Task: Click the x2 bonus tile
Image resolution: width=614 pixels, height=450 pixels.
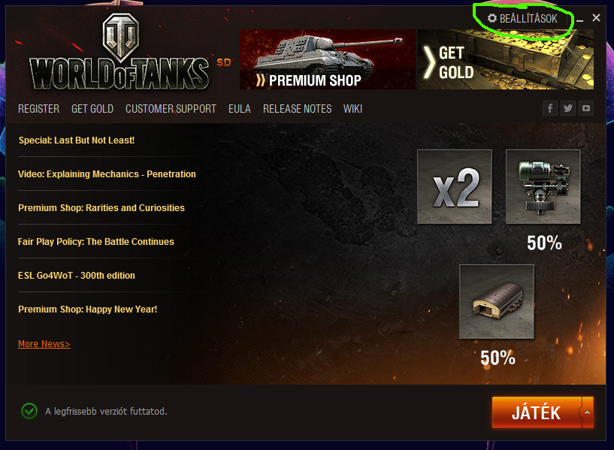Action: (x=454, y=186)
